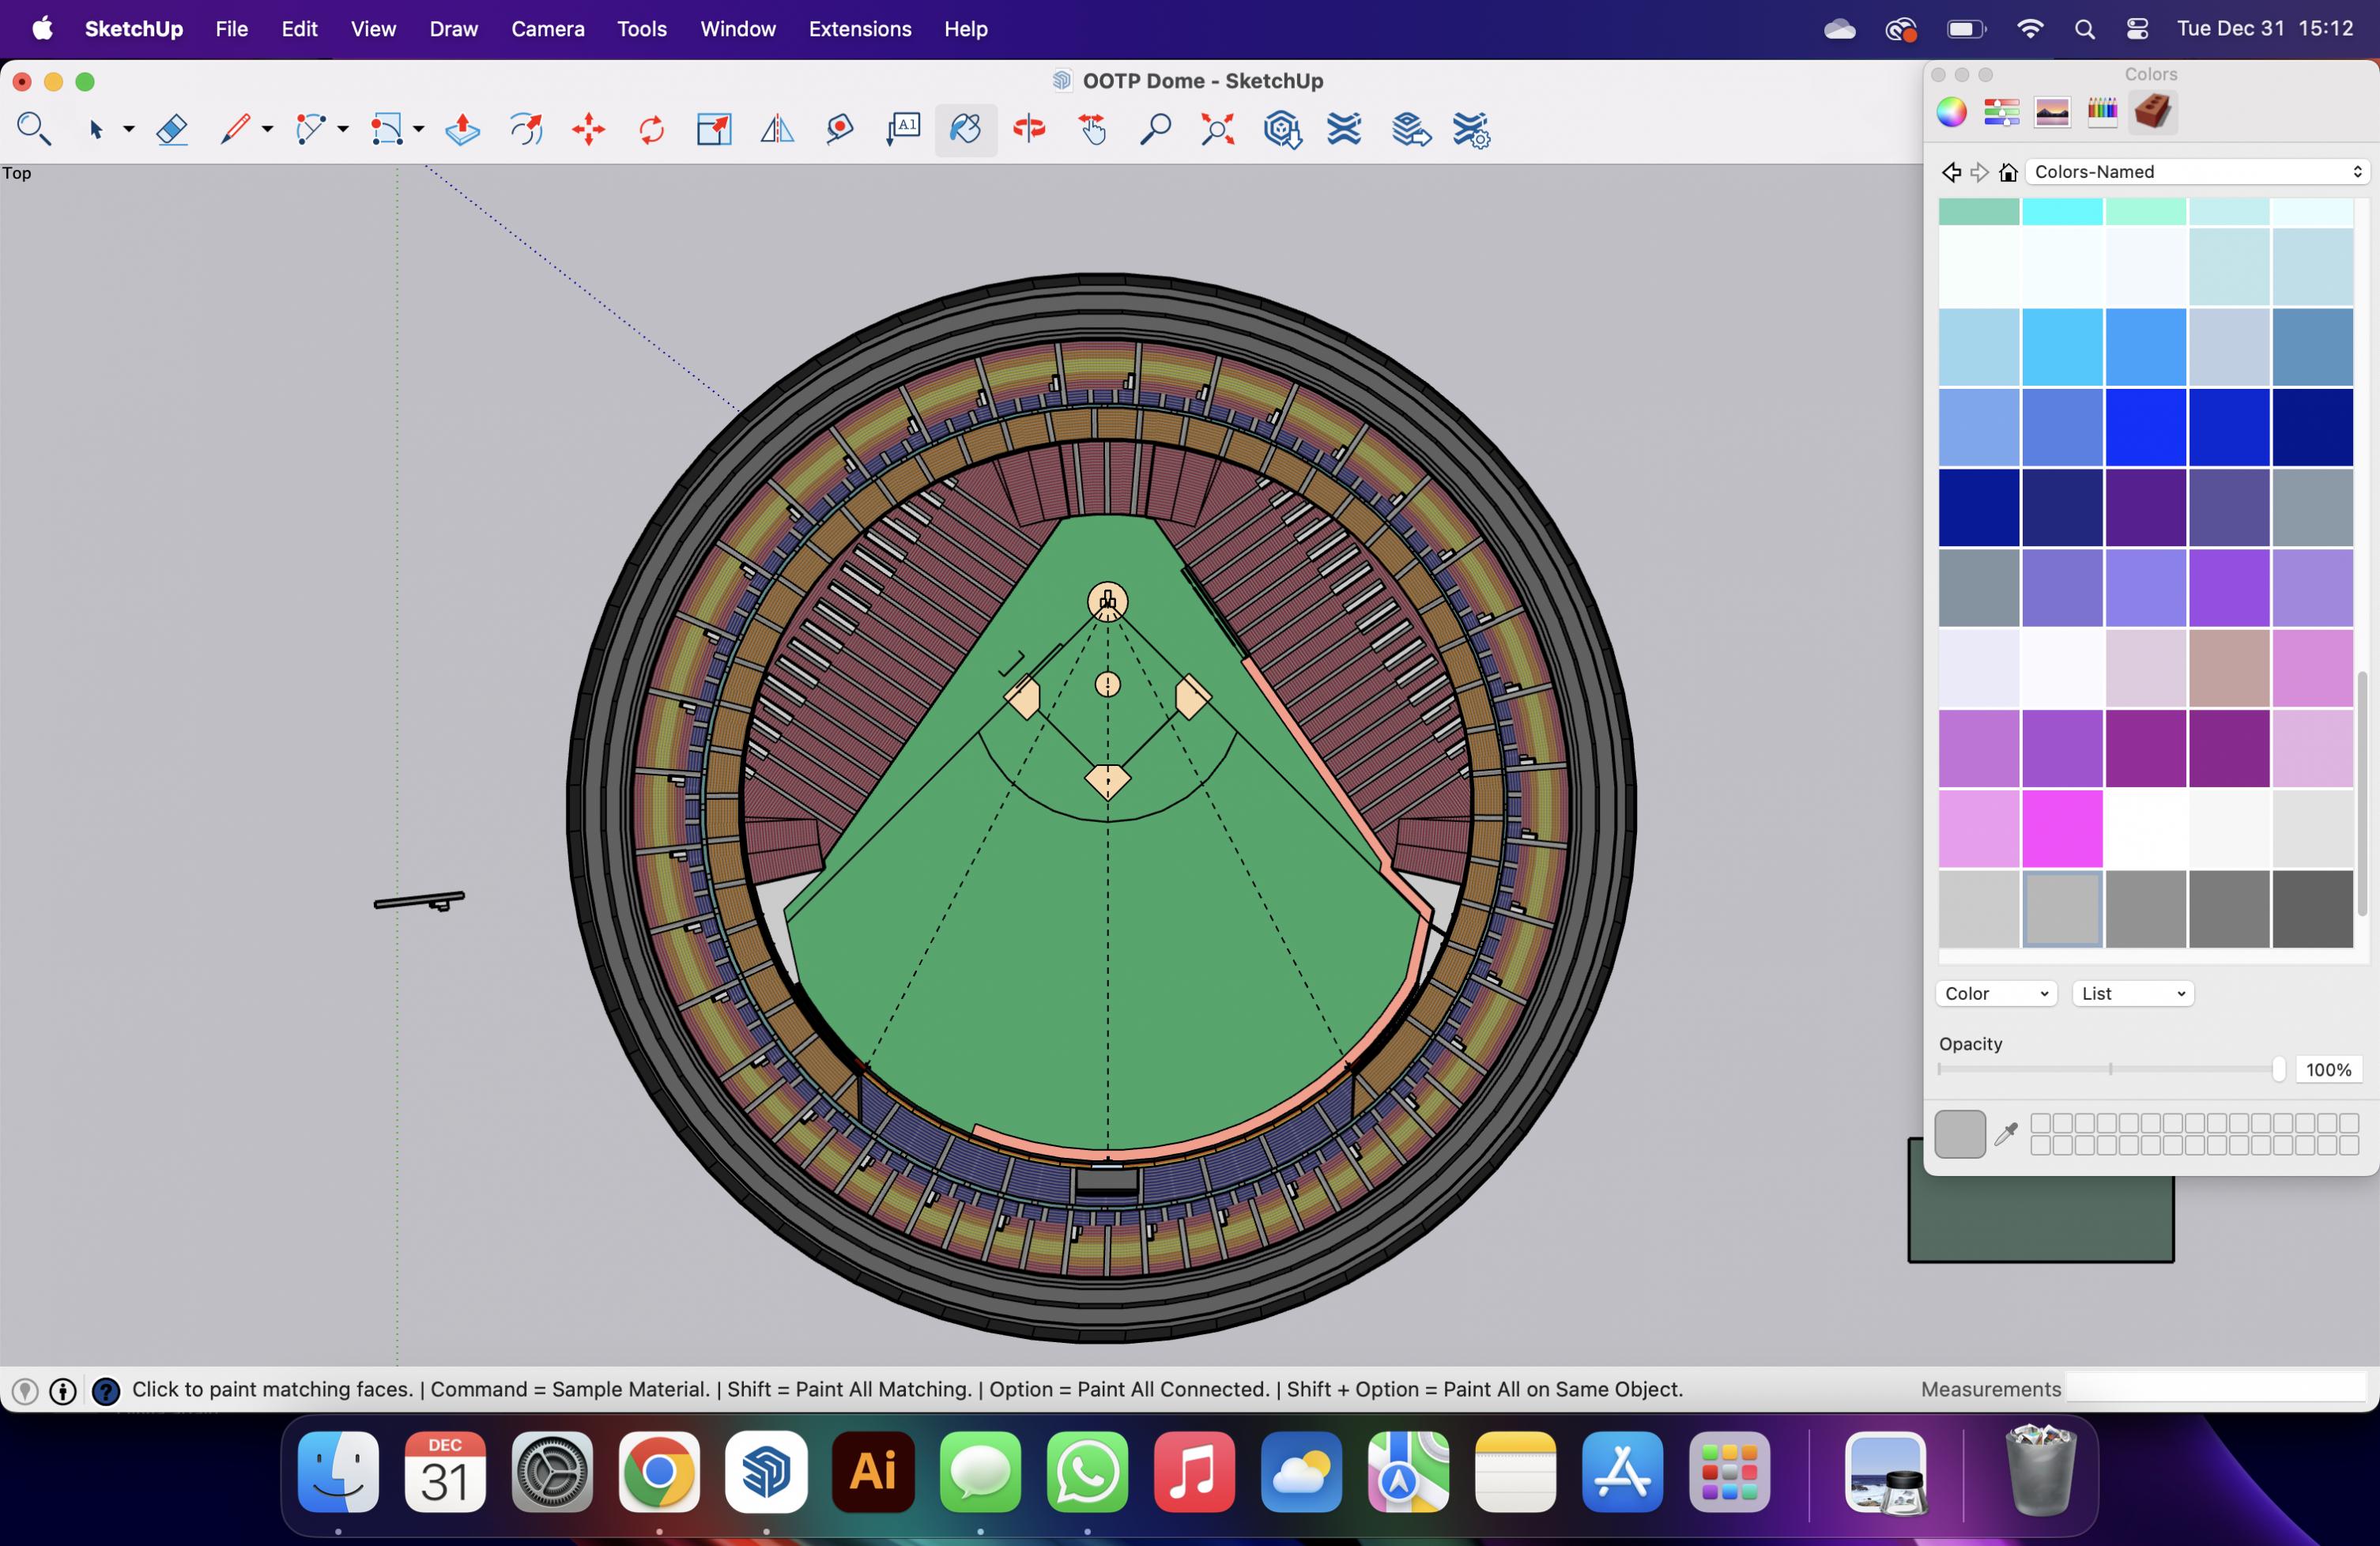Pick the bright magenta color swatch
This screenshot has height=1546, width=2380.
[2062, 828]
